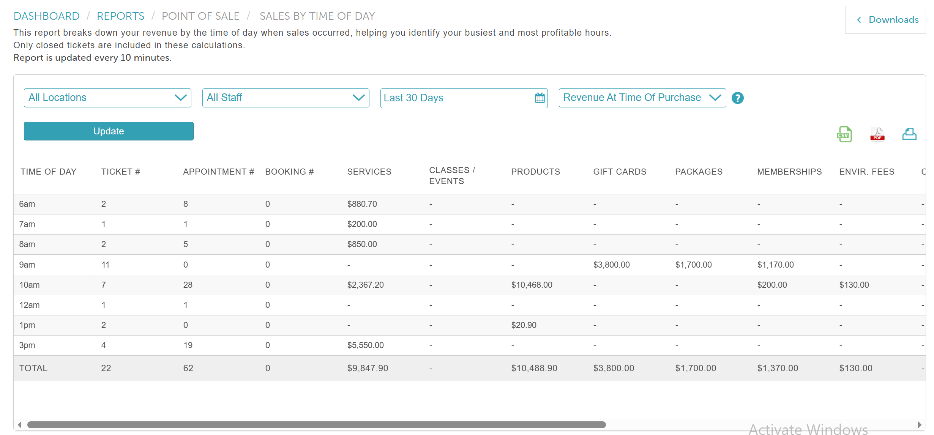Select the 10am table row
The height and width of the screenshot is (435, 934).
30,285
